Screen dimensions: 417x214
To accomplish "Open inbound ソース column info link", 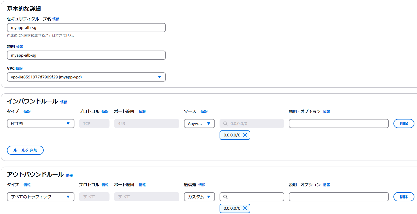I will [204, 112].
